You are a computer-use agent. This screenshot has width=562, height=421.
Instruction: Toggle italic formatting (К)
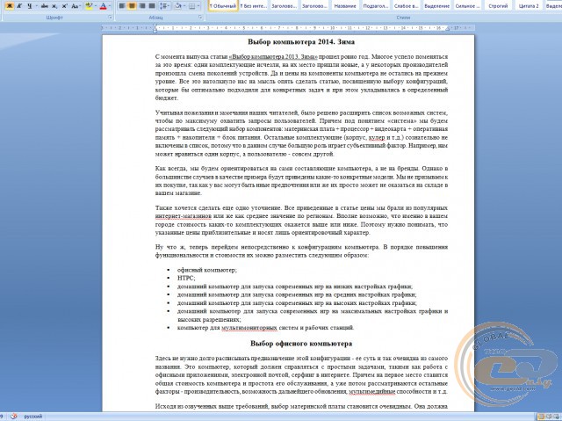pyautogui.click(x=19, y=6)
